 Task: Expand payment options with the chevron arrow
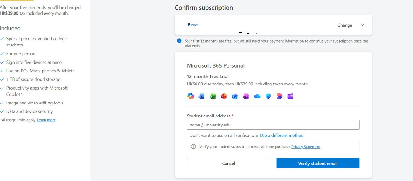pos(362,25)
